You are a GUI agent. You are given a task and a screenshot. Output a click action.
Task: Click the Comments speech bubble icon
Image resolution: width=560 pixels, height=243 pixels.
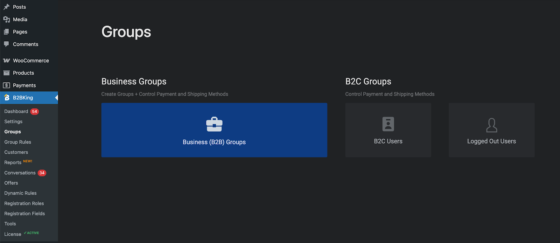pyautogui.click(x=7, y=44)
